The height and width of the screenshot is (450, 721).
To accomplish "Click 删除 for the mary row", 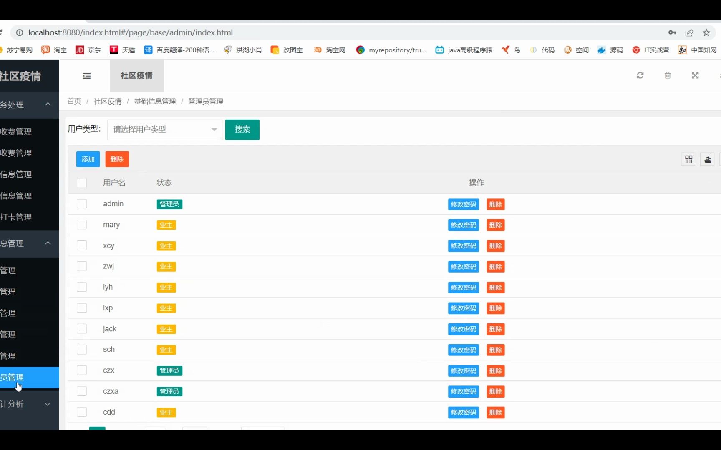I will (496, 225).
